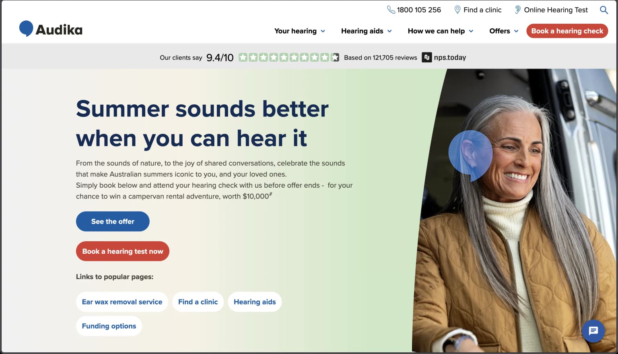The height and width of the screenshot is (354, 618).
Task: Click the nps.today logo
Action: (x=444, y=57)
